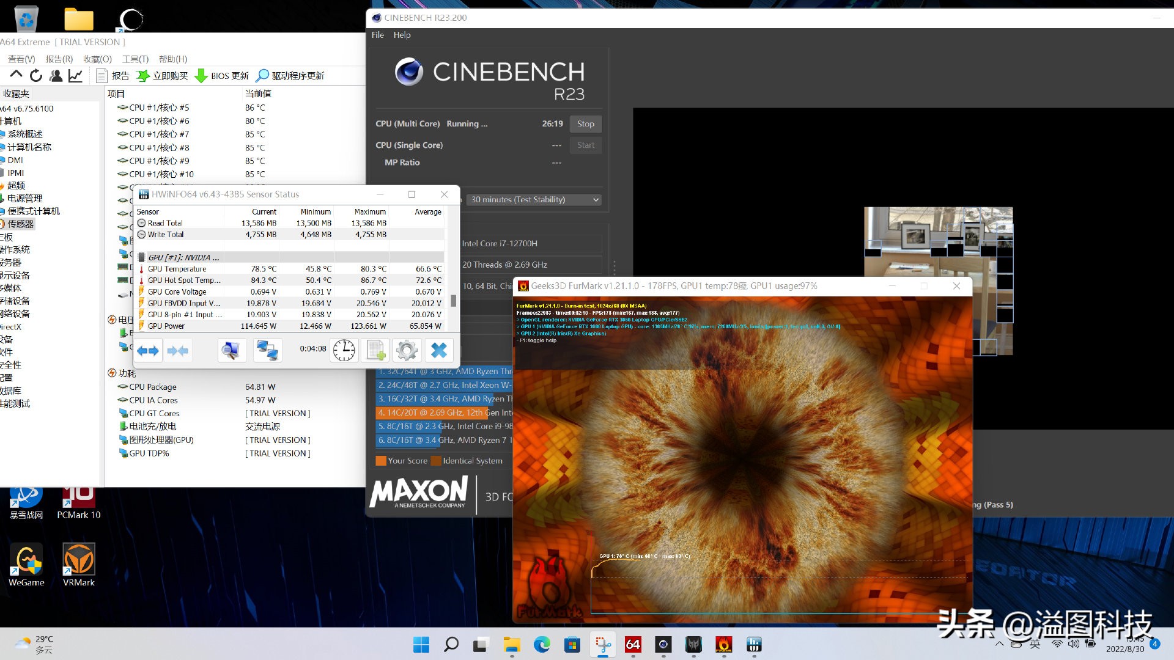
Task: Click the FurMark icon in the taskbar
Action: pos(723,644)
